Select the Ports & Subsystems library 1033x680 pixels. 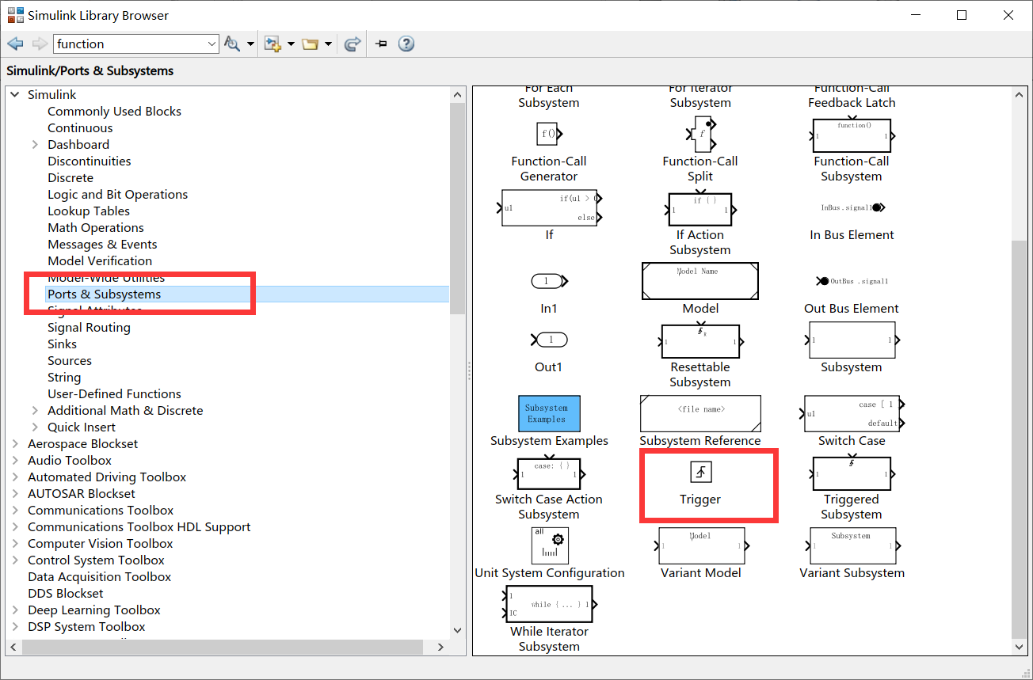click(105, 294)
